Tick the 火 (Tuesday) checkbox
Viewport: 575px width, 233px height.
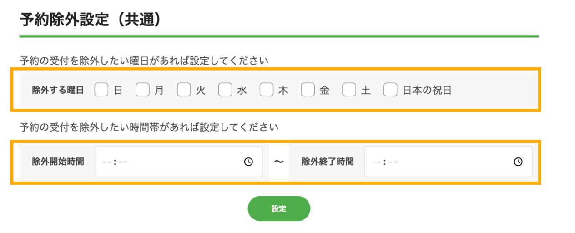point(184,90)
